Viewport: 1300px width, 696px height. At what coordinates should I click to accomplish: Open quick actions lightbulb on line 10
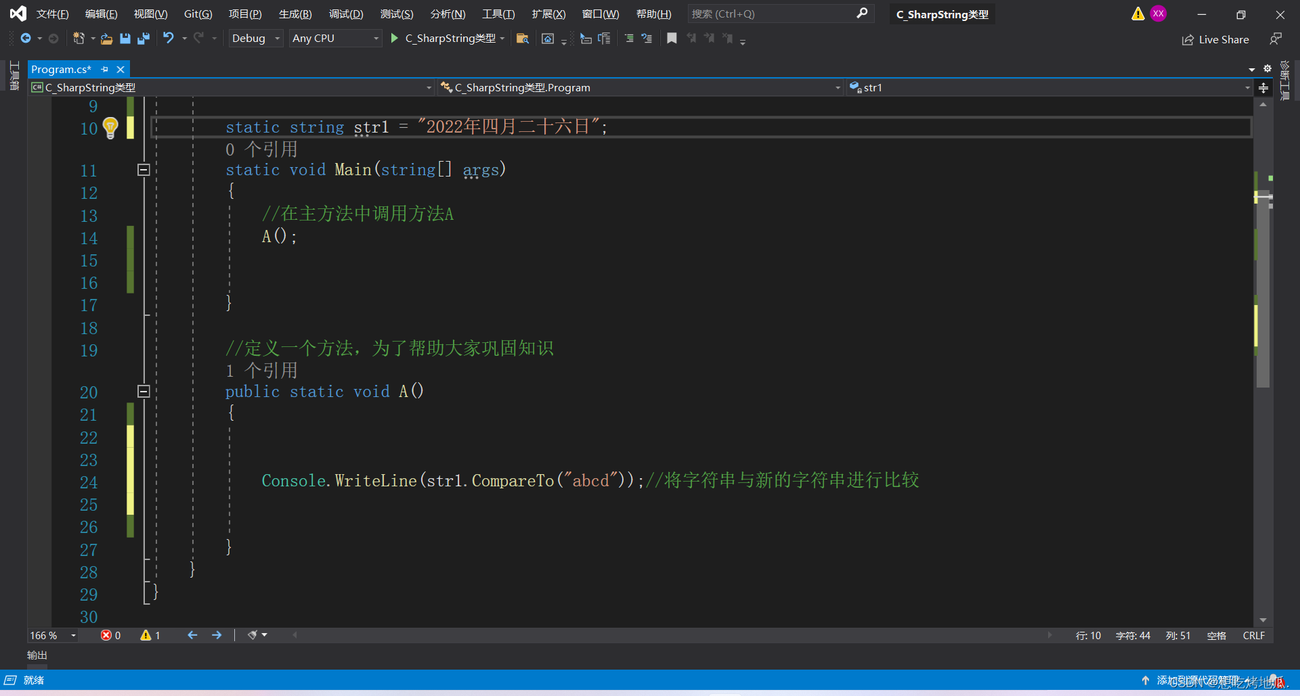point(110,128)
